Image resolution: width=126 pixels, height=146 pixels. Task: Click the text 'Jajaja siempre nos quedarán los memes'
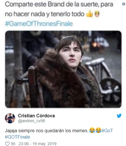click(x=46, y=131)
